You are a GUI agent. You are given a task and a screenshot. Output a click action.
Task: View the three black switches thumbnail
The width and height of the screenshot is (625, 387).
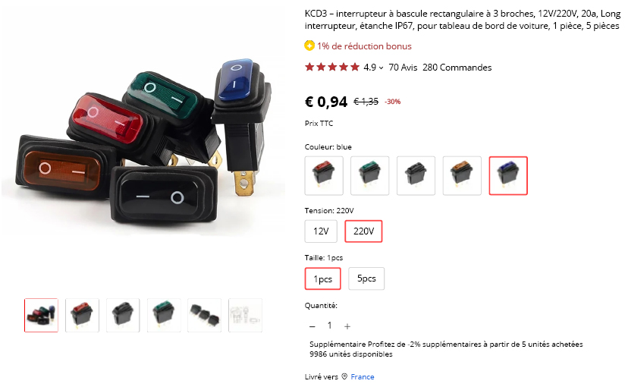pyautogui.click(x=205, y=315)
